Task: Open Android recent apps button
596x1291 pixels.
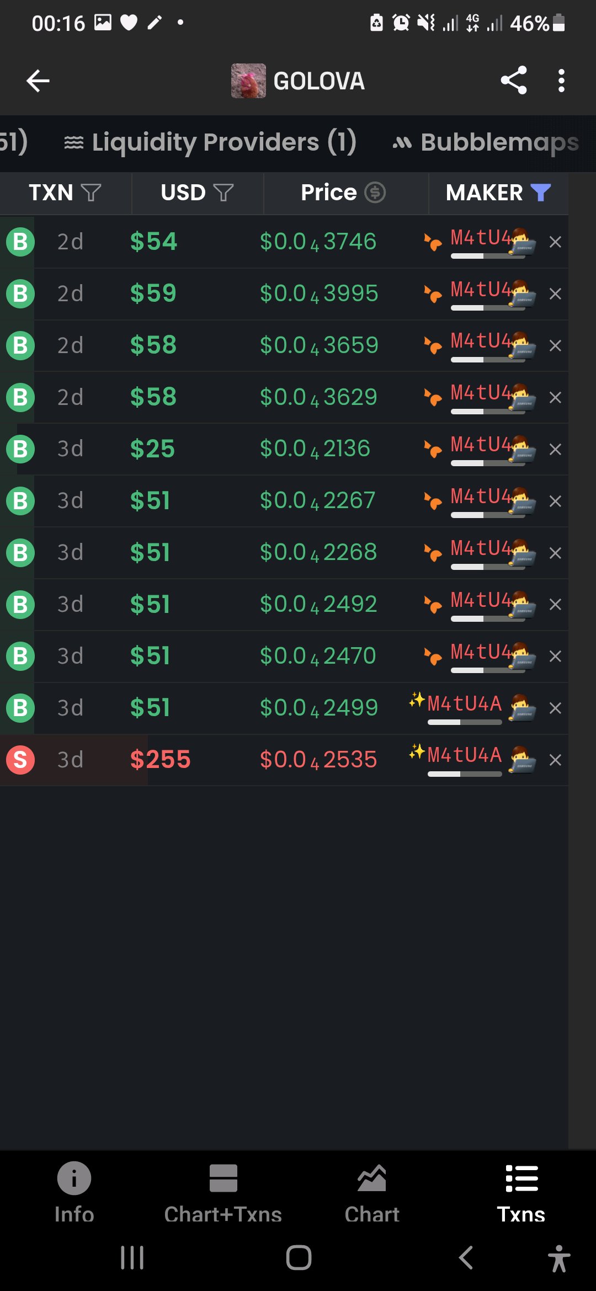Action: click(132, 1258)
